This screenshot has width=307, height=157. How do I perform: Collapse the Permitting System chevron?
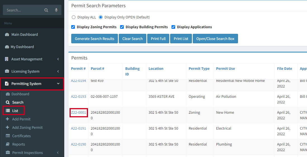58,84
